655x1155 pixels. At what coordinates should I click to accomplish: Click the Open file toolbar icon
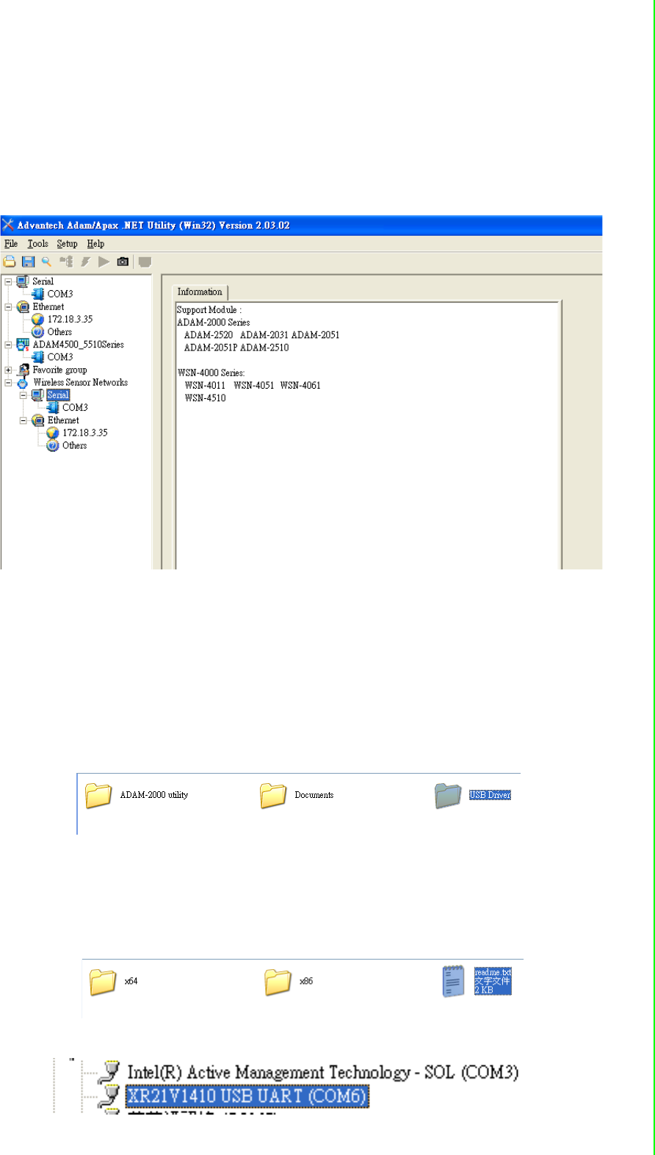(10, 262)
